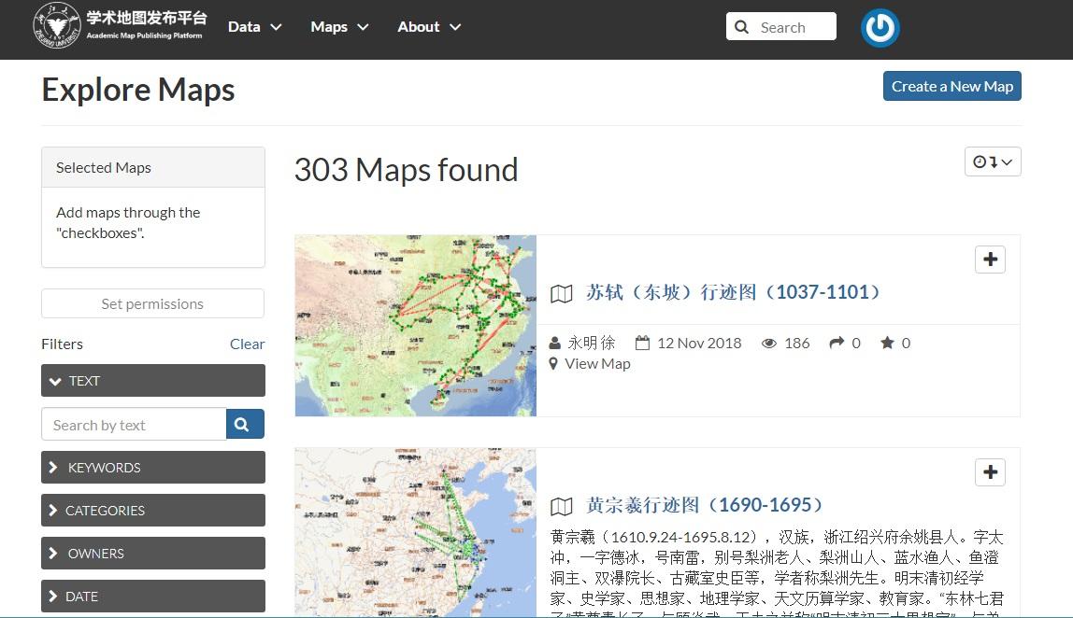
Task: Open the Data menu
Action: click(x=254, y=27)
